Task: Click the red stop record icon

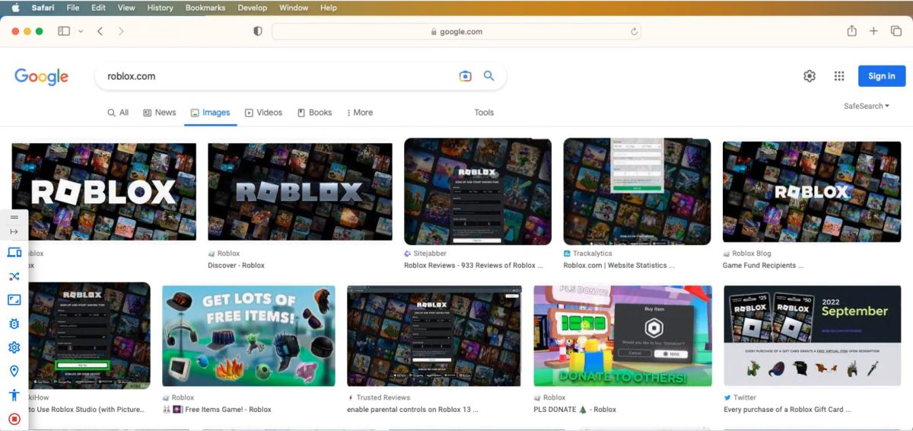Action: coord(14,418)
